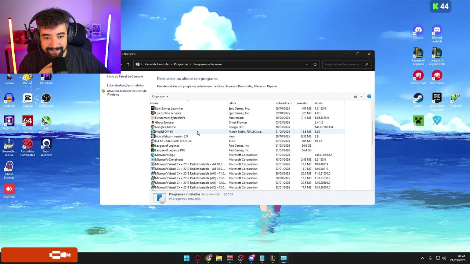Refresh the Control Panel address bar
This screenshot has height=264, width=470.
[315, 64]
